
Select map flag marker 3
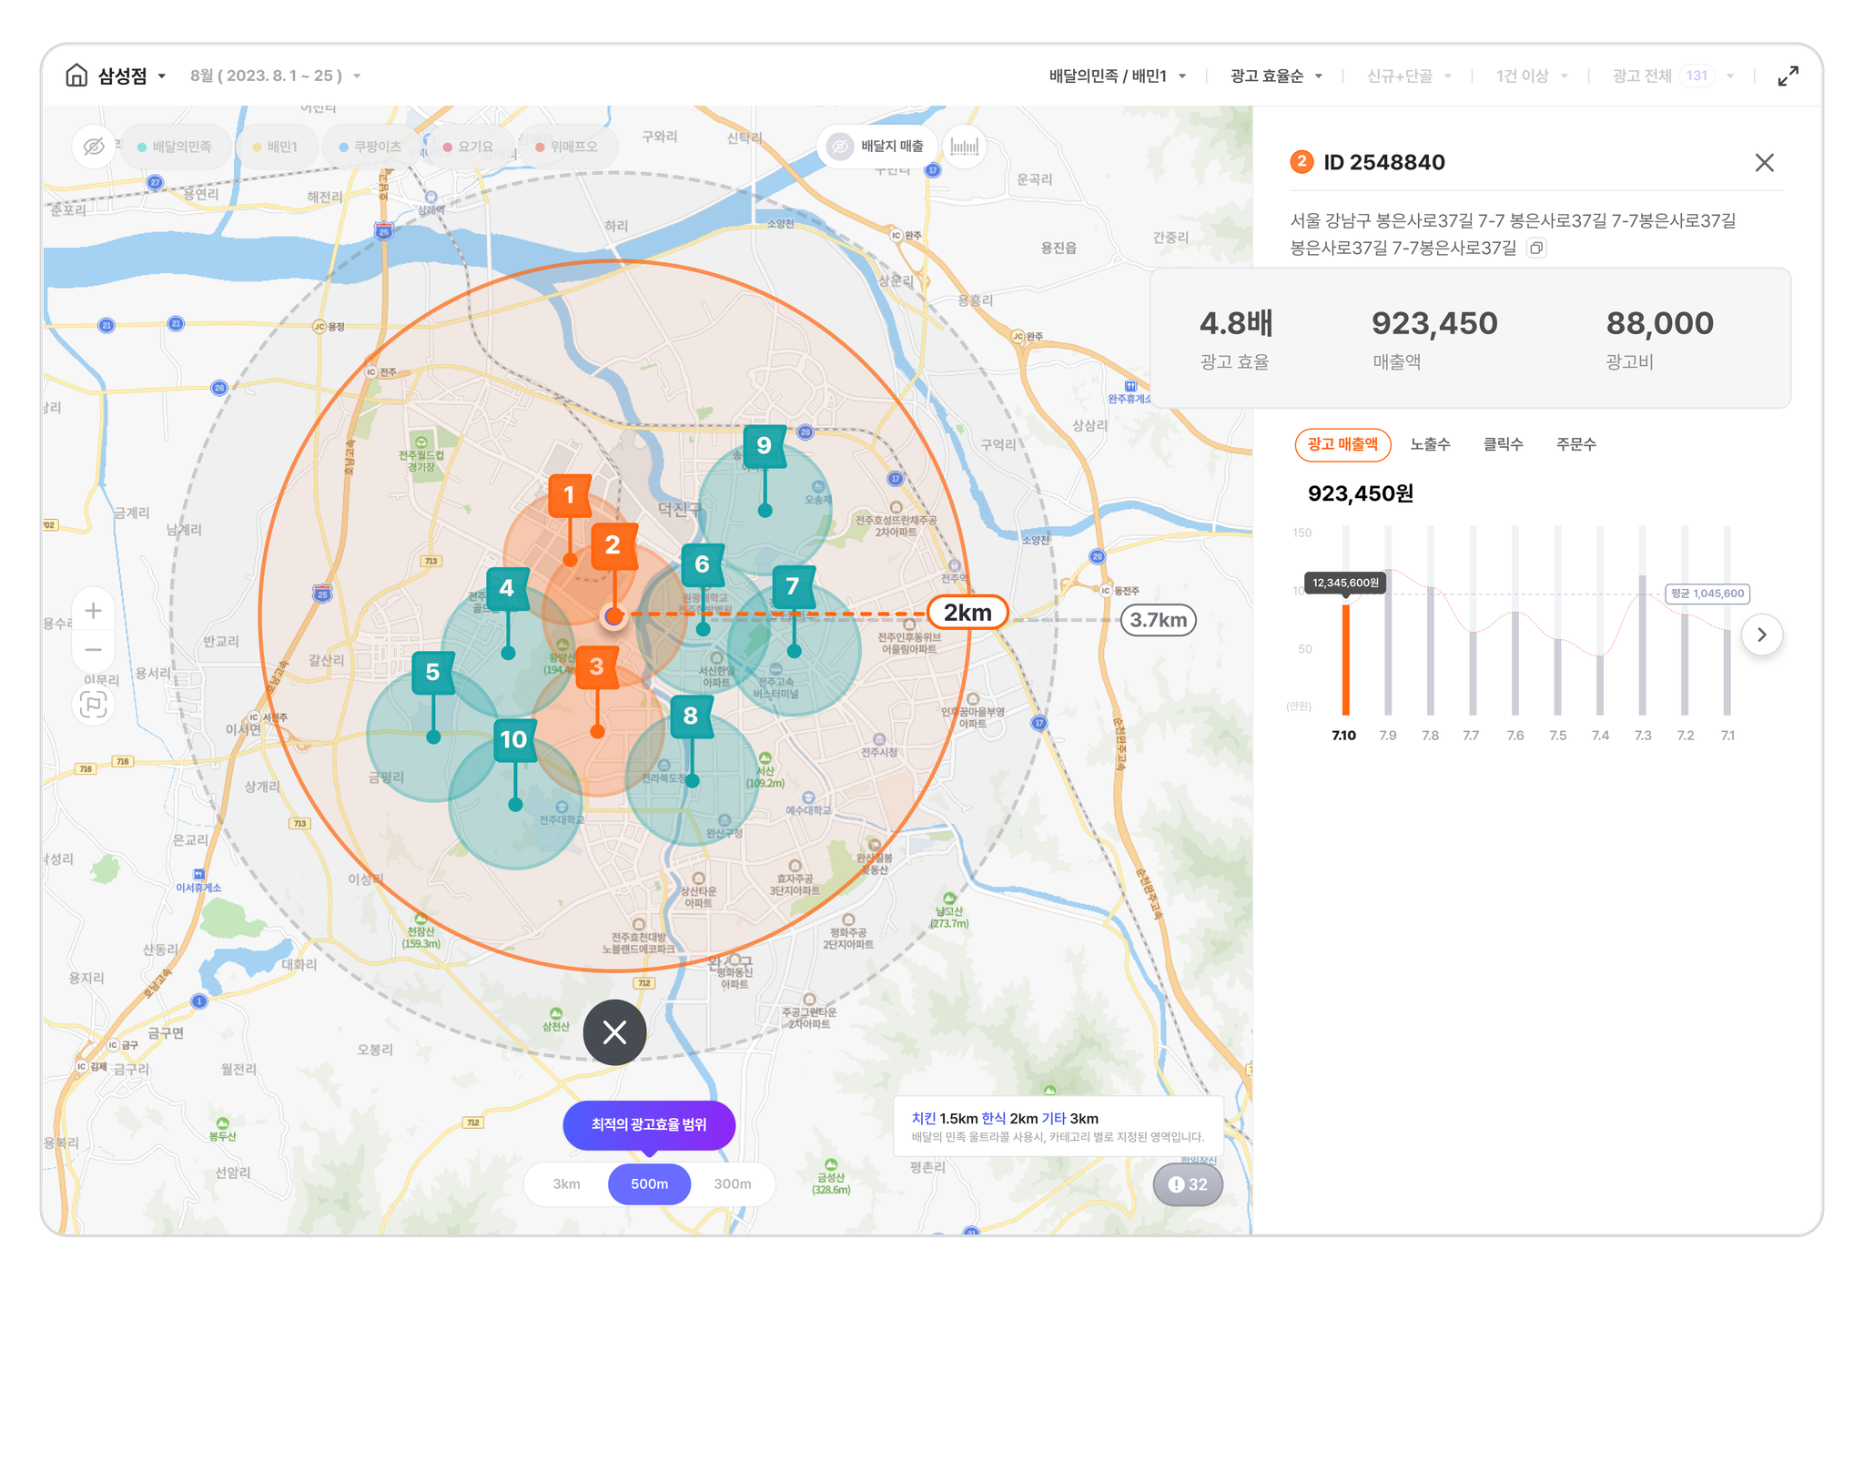click(x=597, y=667)
